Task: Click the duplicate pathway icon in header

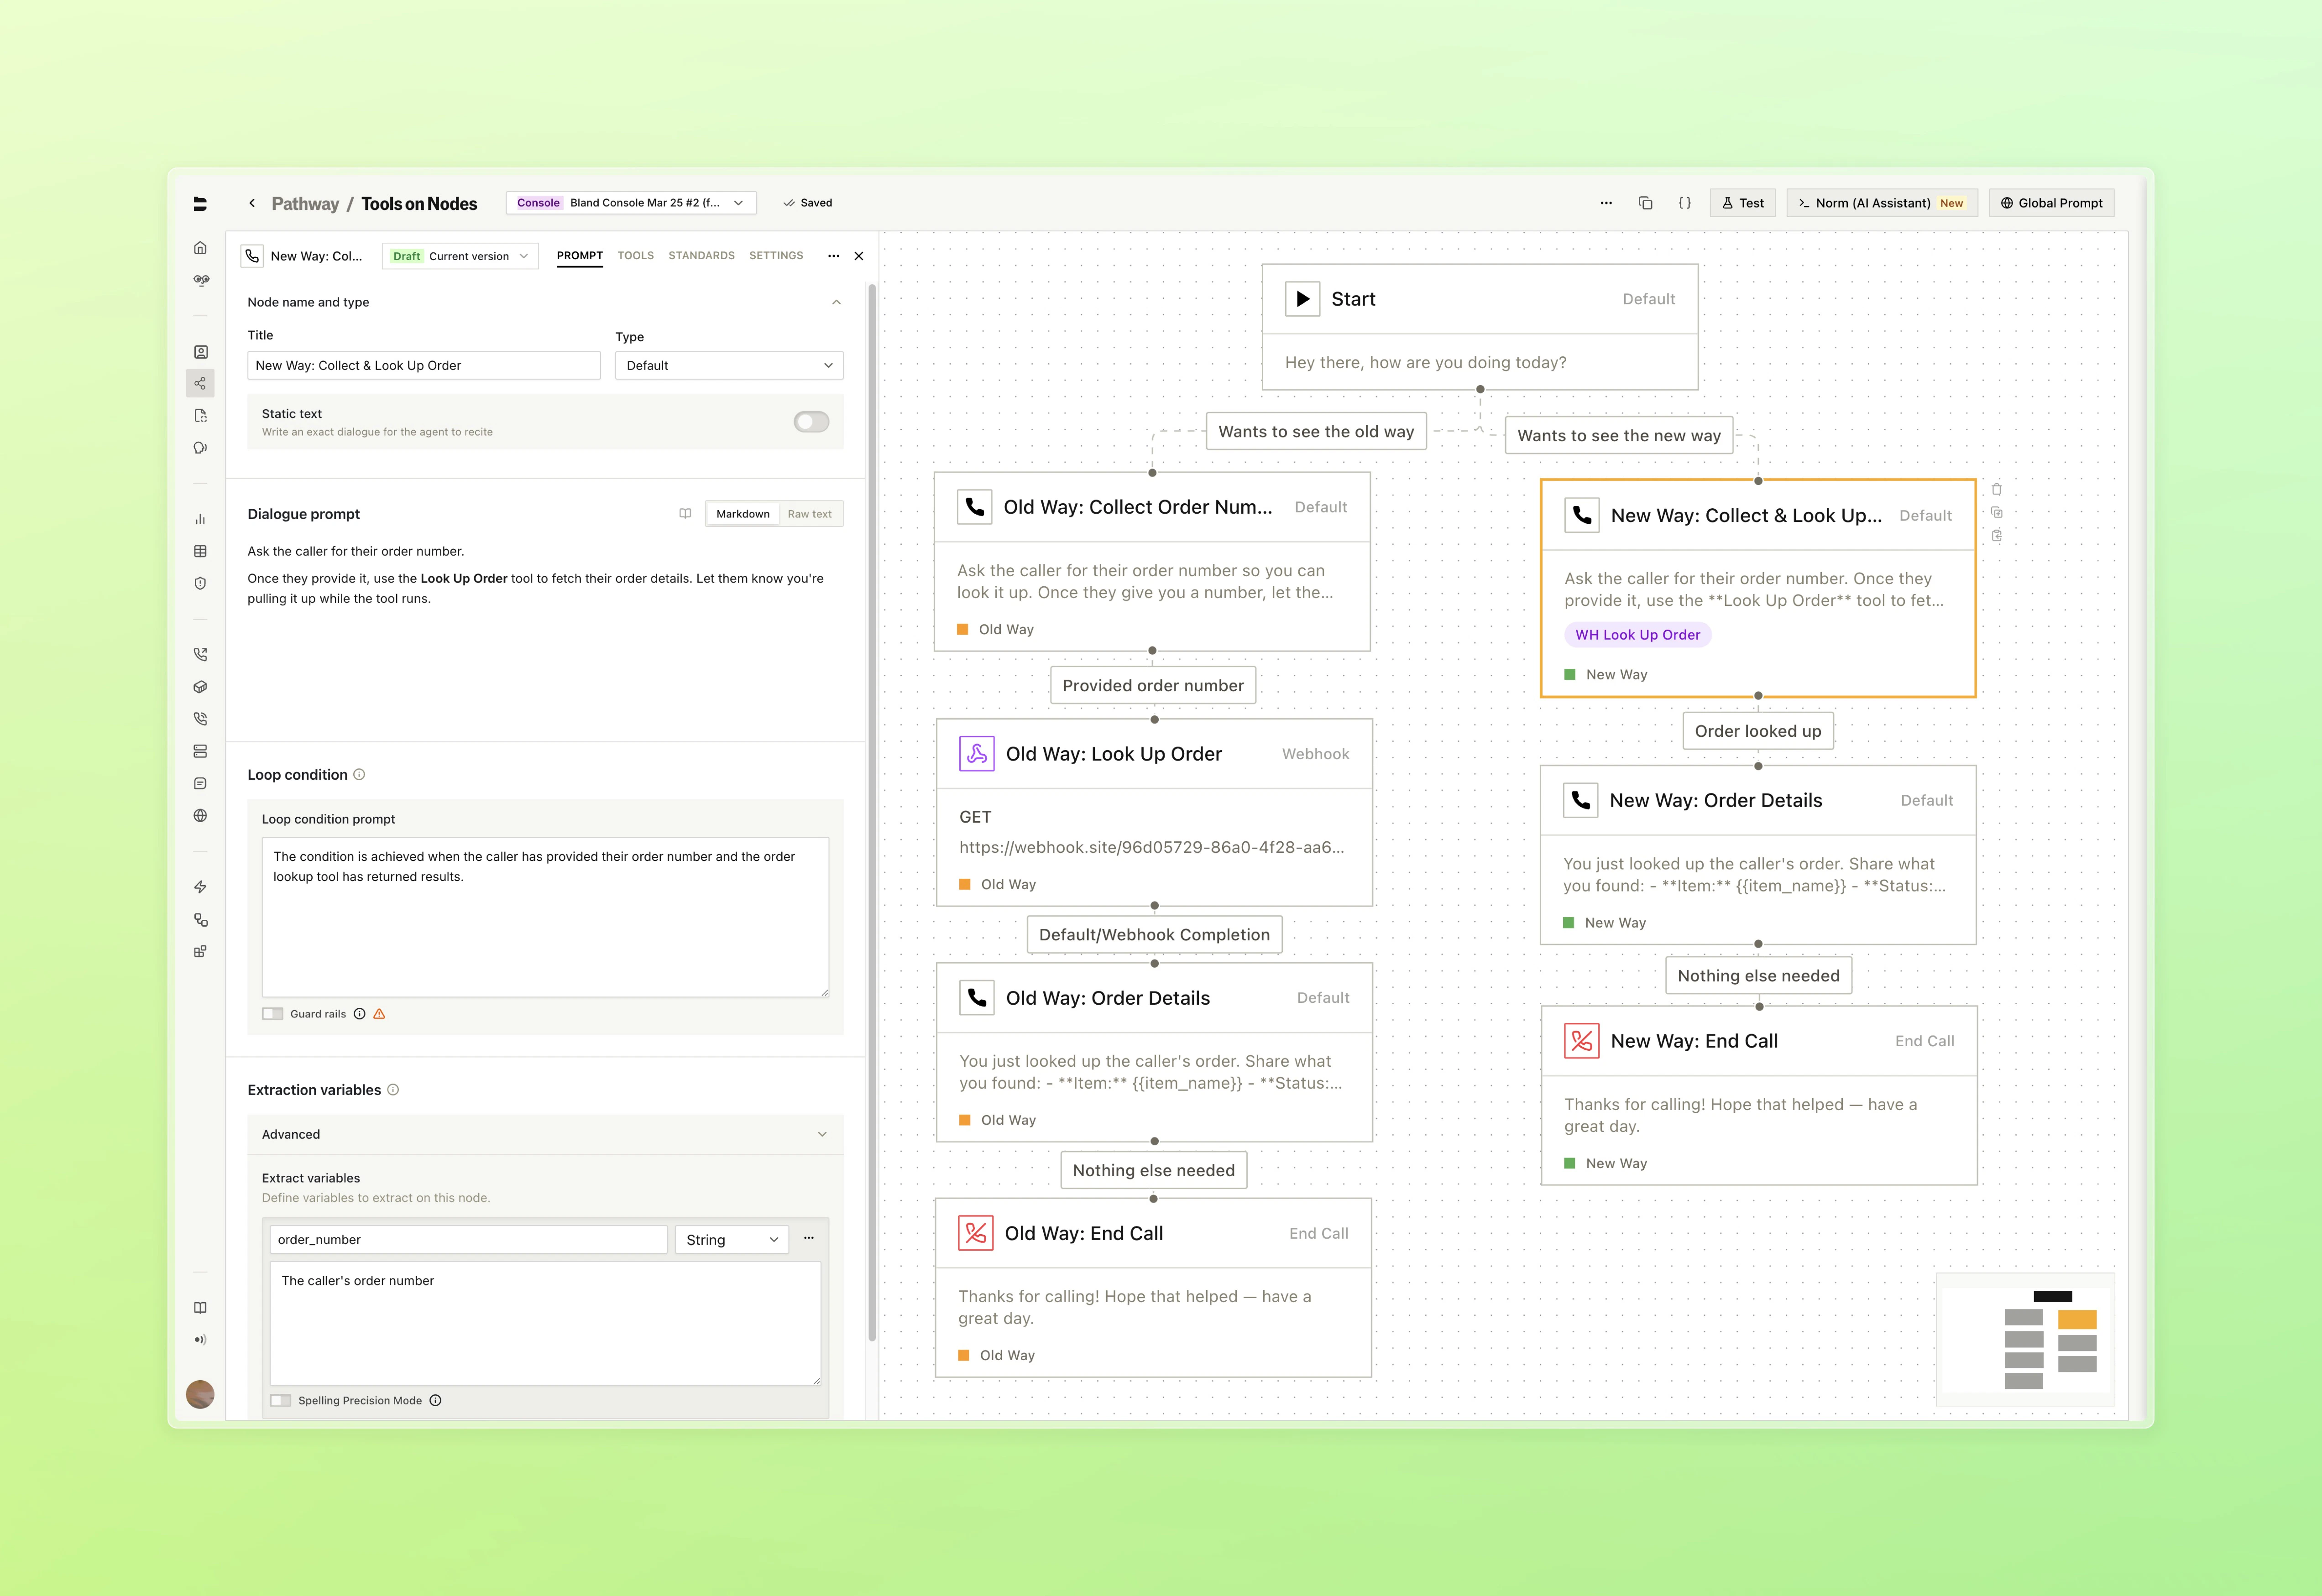Action: pos(1645,203)
